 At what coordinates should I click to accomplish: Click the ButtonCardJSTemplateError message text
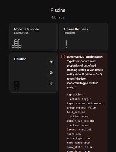click(x=85, y=72)
